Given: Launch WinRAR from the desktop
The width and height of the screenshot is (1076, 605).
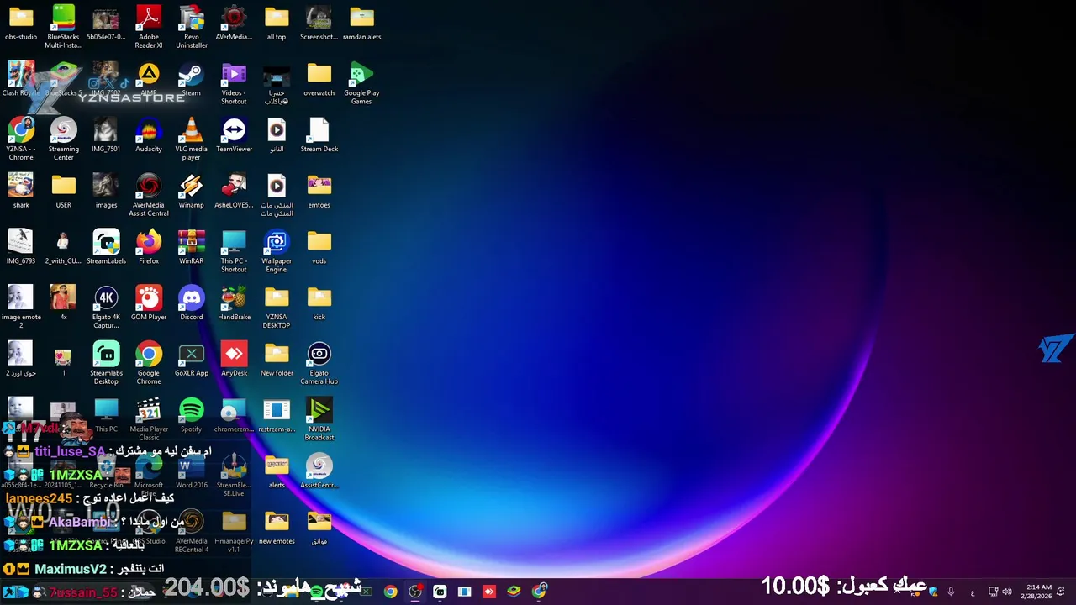Looking at the screenshot, I should pyautogui.click(x=192, y=247).
